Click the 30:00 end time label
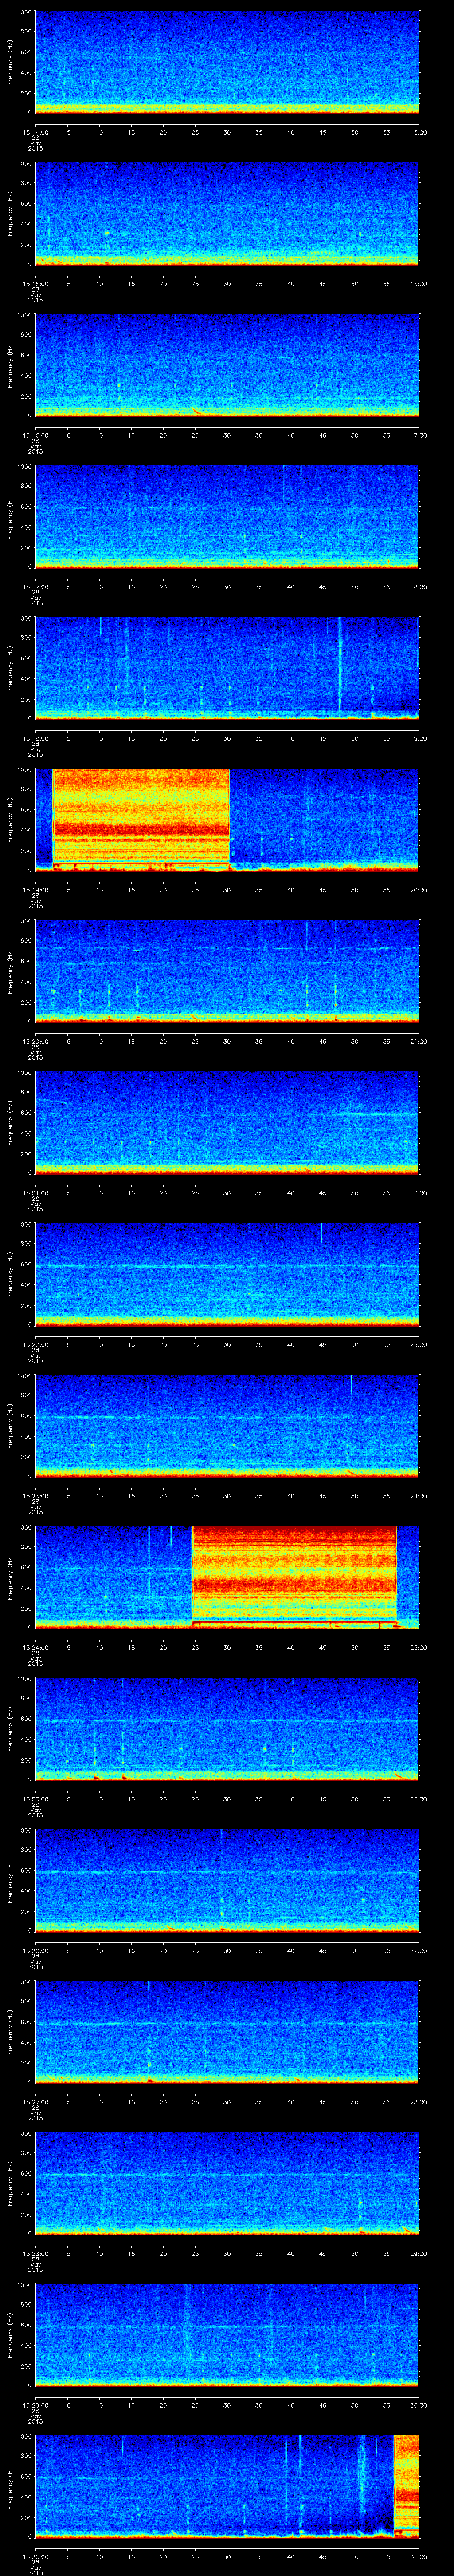This screenshot has width=454, height=2576. (x=418, y=2405)
